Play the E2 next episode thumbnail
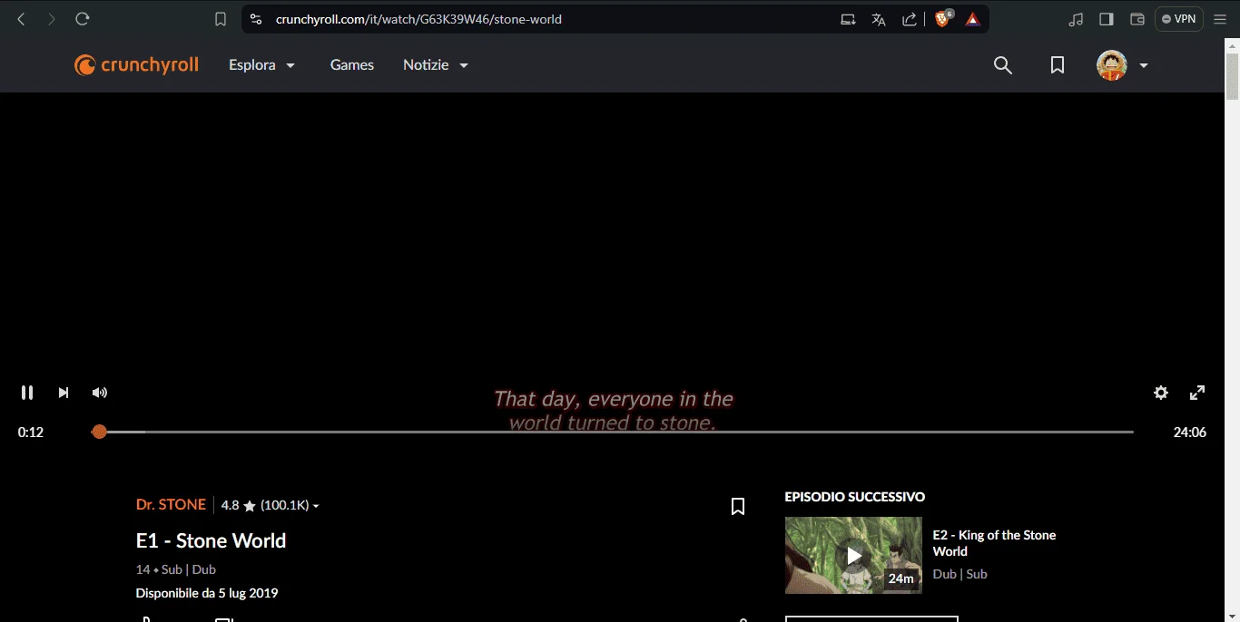1240x622 pixels. click(853, 555)
